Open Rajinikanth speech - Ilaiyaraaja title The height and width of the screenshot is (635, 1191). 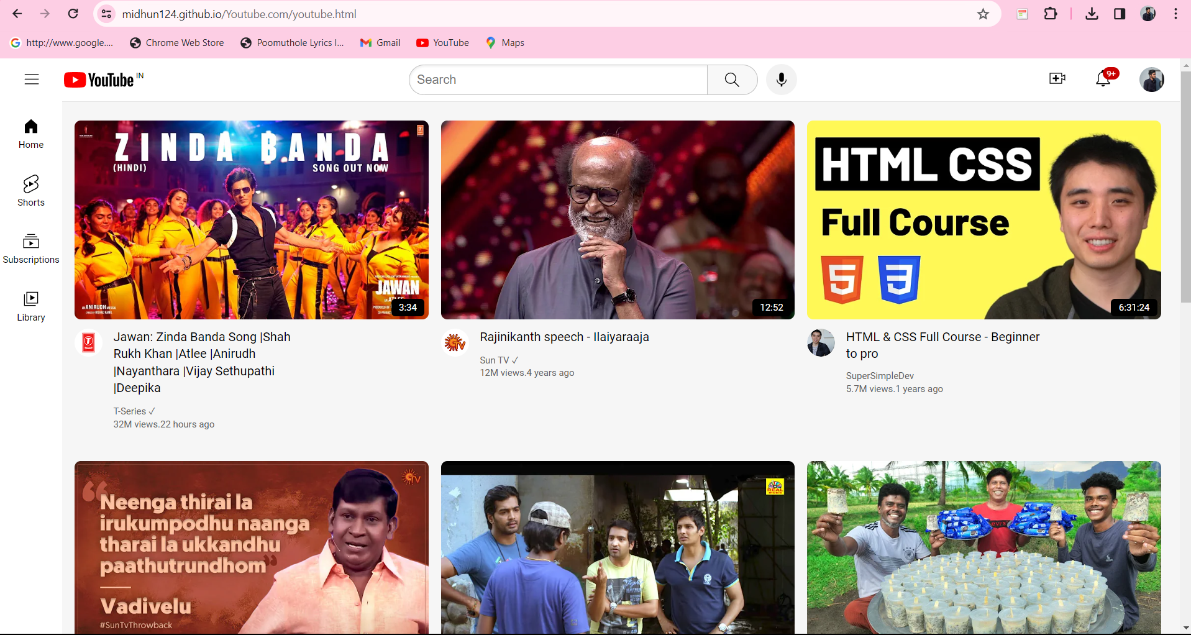click(x=564, y=337)
